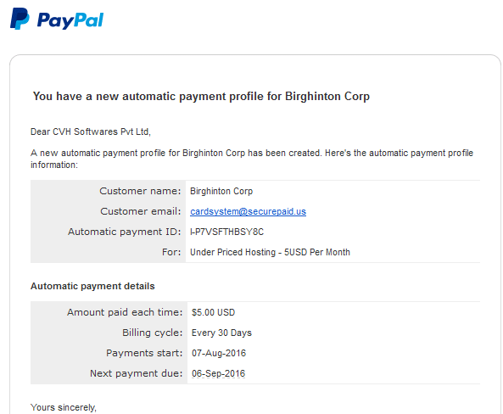This screenshot has height=414, width=503.
Task: Click the $5.00 USD amount value
Action: [x=213, y=312]
